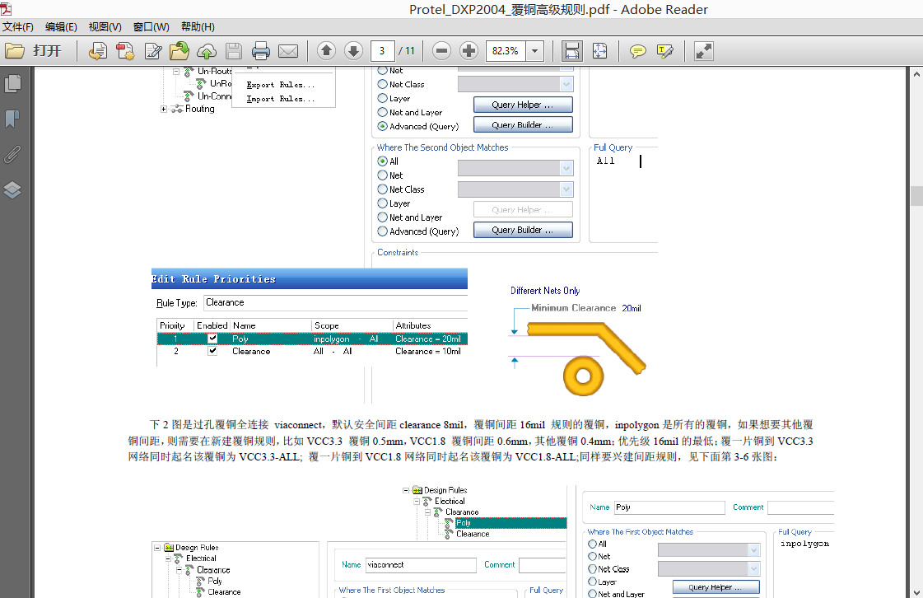The image size is (923, 598).
Task: Toggle Enabled checkbox for Poly rule
Action: click(x=212, y=339)
